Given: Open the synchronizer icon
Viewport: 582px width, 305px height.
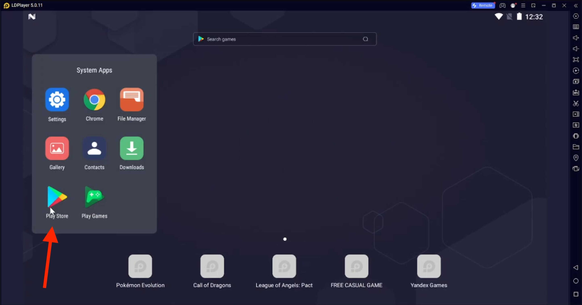Looking at the screenshot, I should [x=576, y=125].
